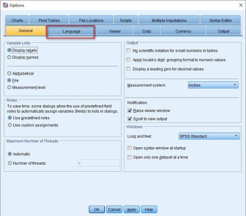This screenshot has width=246, height=216.
Task: Open Help for the Options dialog
Action: click(149, 210)
